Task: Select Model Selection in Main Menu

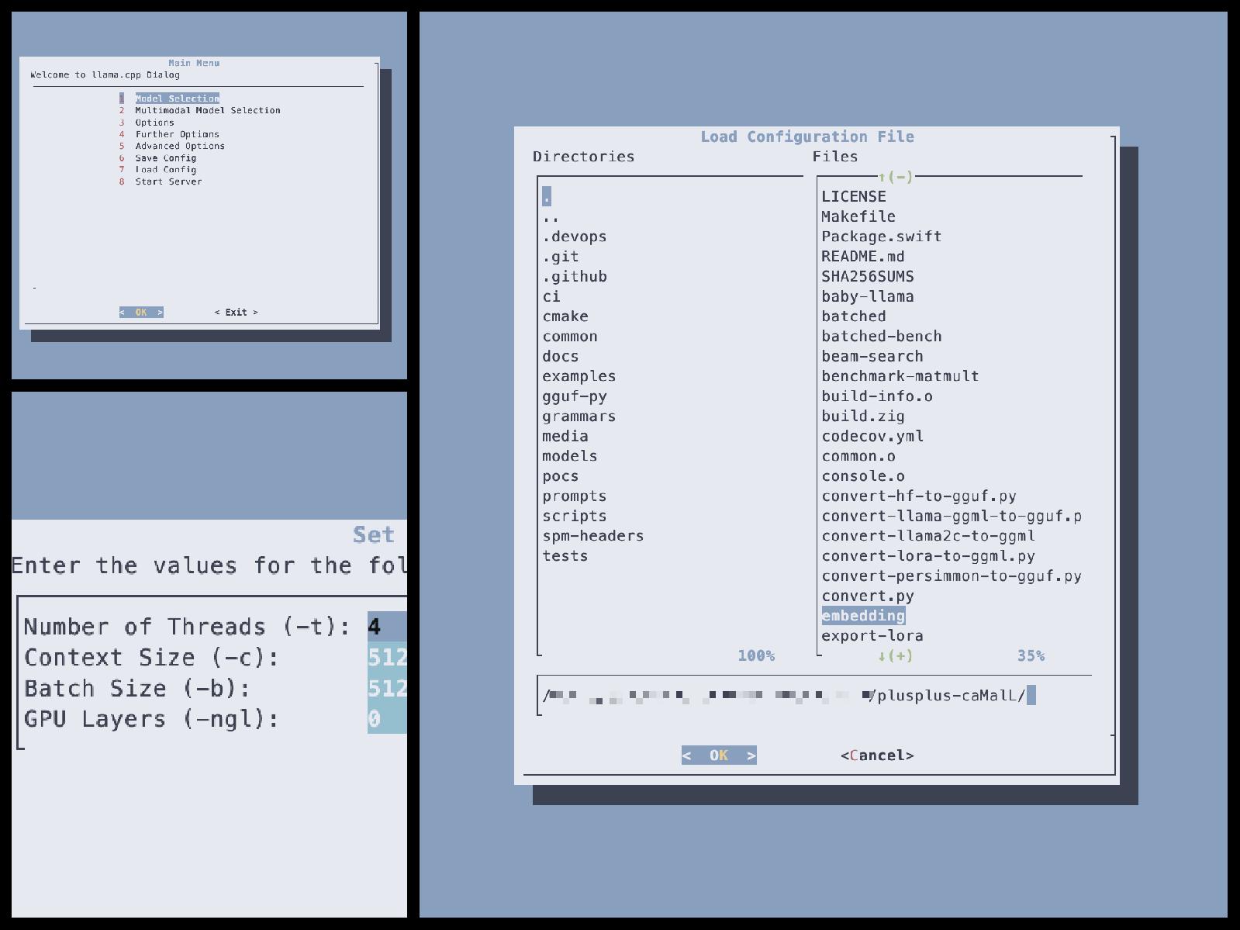Action: pos(177,99)
